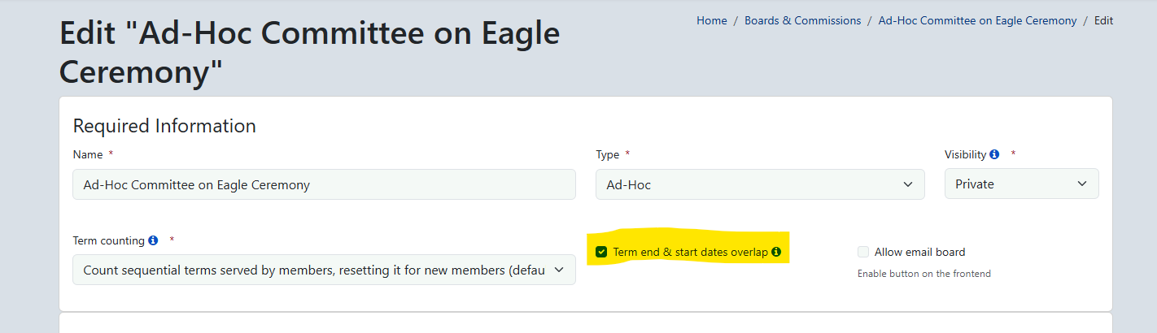The height and width of the screenshot is (333, 1157).
Task: Click the Allow email board label text
Action: (919, 252)
